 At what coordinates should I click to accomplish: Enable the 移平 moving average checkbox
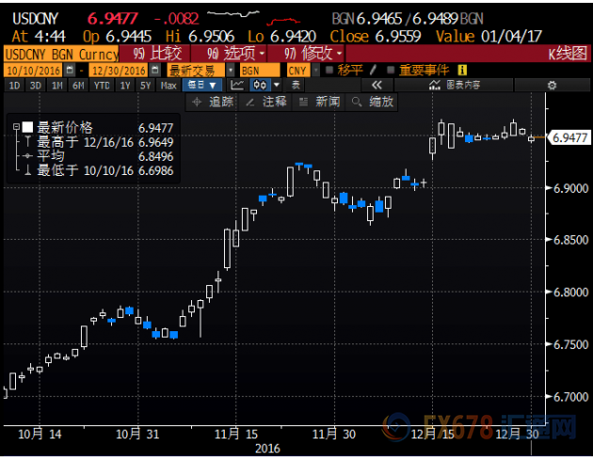(x=329, y=70)
